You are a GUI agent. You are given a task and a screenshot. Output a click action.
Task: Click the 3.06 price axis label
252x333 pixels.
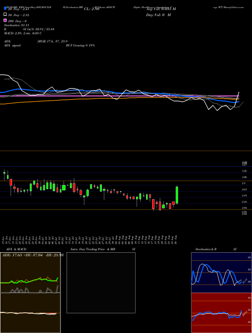click(244, 177)
